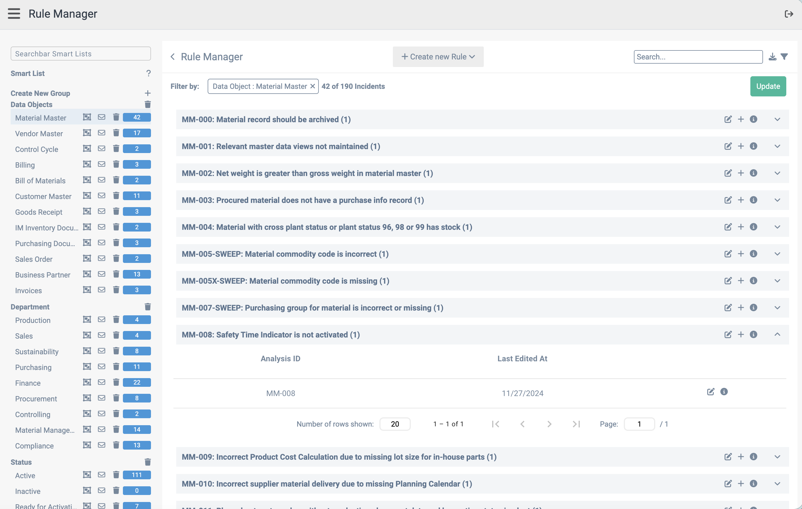Viewport: 802px width, 509px height.
Task: Click the Last Edited At column header
Action: pos(522,358)
